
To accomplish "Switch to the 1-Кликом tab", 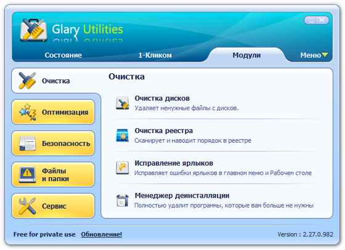I will (x=155, y=55).
